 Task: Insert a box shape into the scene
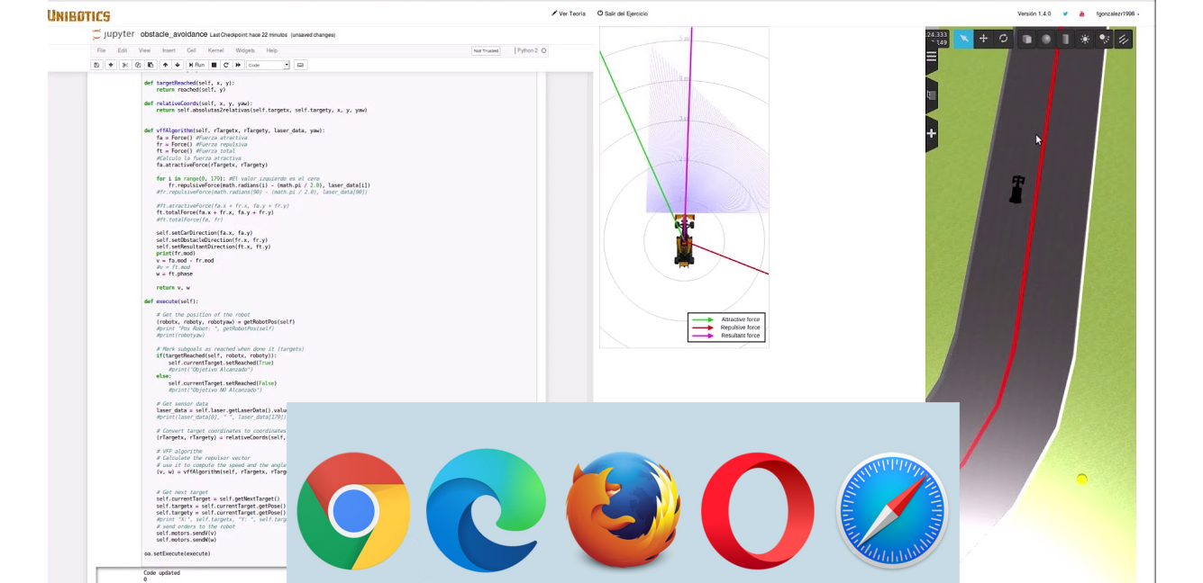(x=1026, y=39)
